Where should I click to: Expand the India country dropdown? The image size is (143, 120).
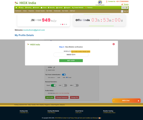[125, 8]
